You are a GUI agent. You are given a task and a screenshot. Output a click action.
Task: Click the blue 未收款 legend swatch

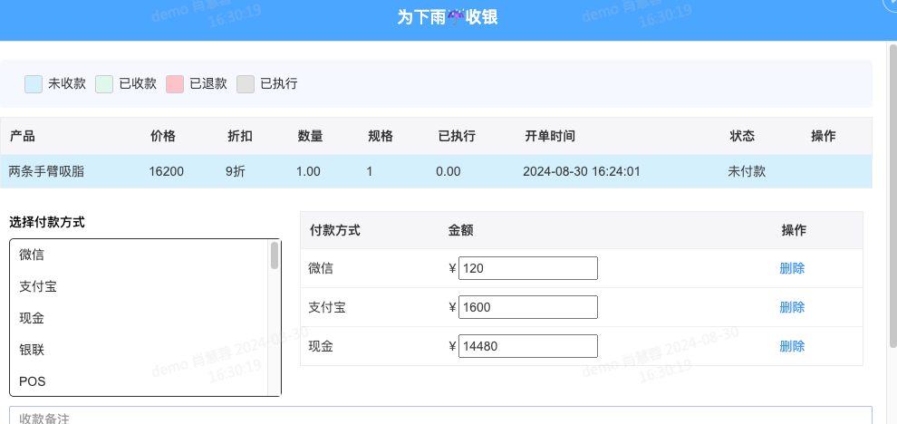click(x=34, y=84)
